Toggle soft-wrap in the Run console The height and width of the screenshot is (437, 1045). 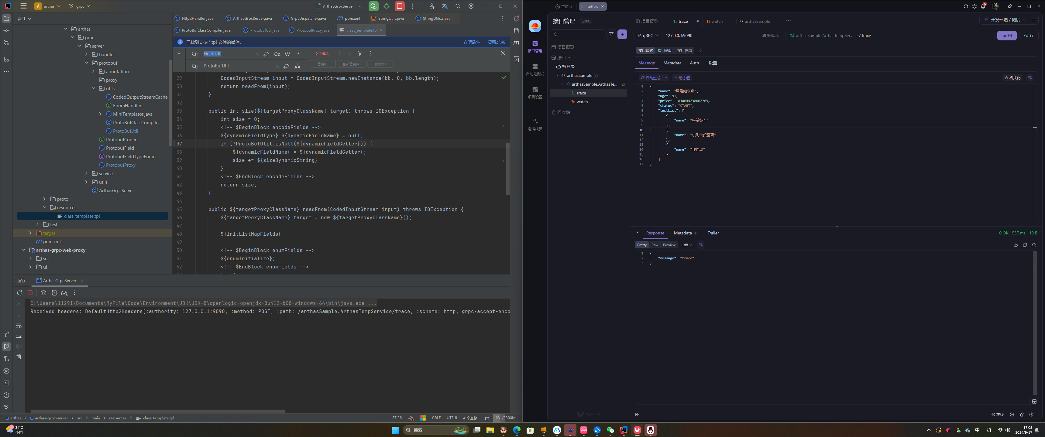point(19,326)
